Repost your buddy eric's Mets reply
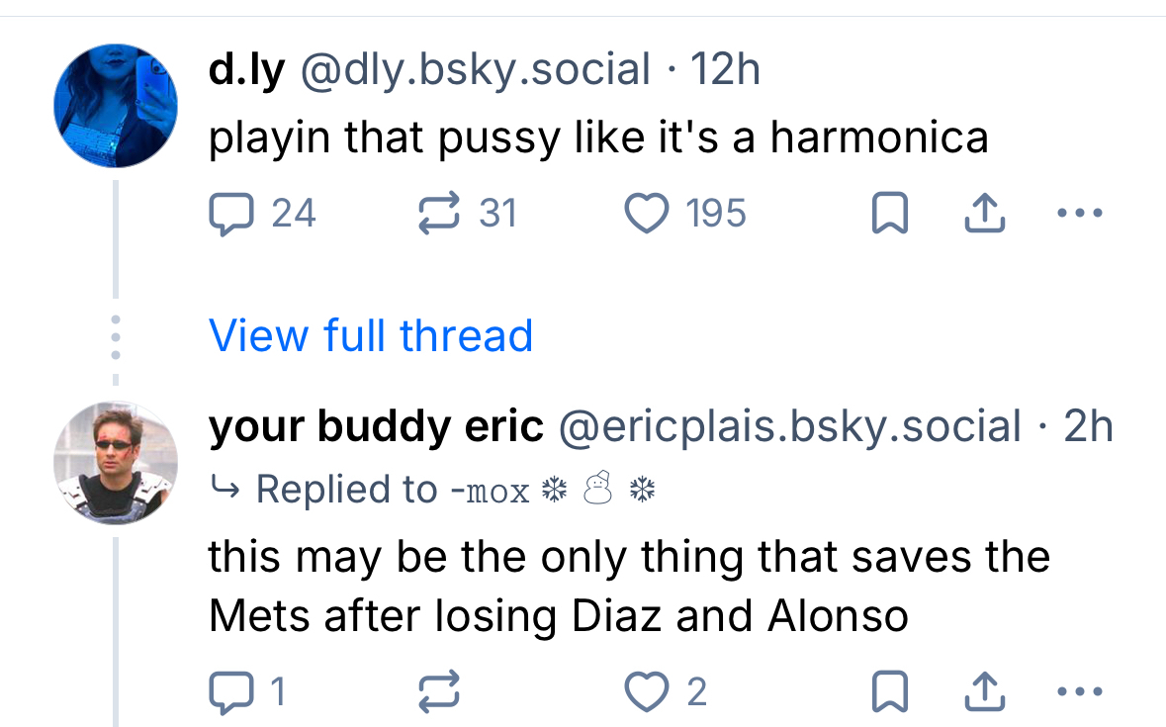Image resolution: width=1166 pixels, height=727 pixels. pyautogui.click(x=441, y=691)
